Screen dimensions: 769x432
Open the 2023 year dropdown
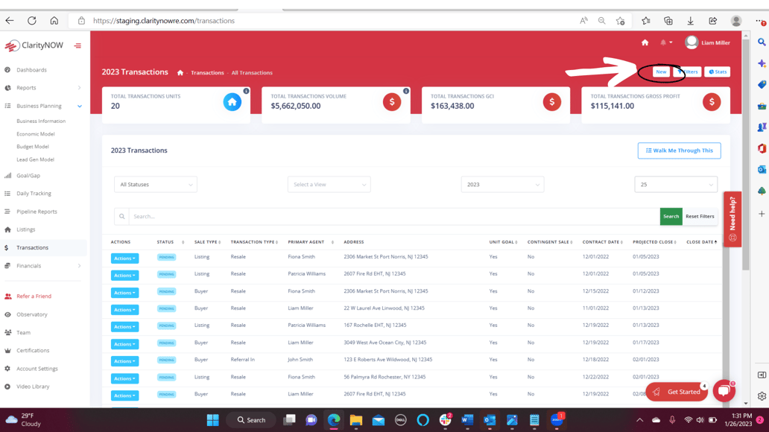[x=502, y=185]
